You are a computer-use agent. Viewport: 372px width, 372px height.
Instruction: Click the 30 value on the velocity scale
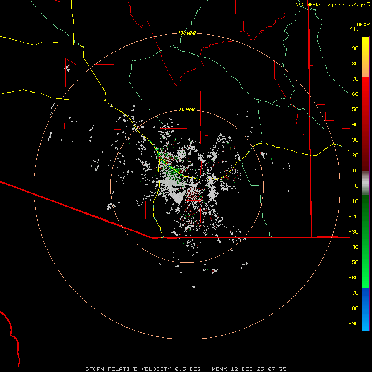[355, 140]
